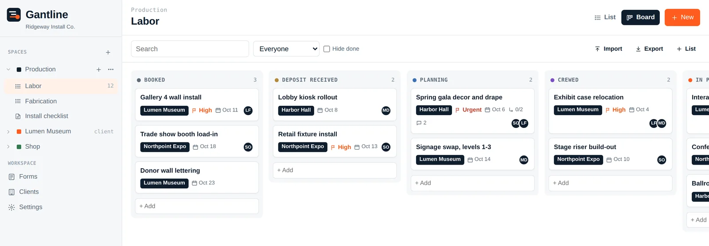Screen dimensions: 709x246
Task: Add a list to Production space
Action: pyautogui.click(x=99, y=69)
